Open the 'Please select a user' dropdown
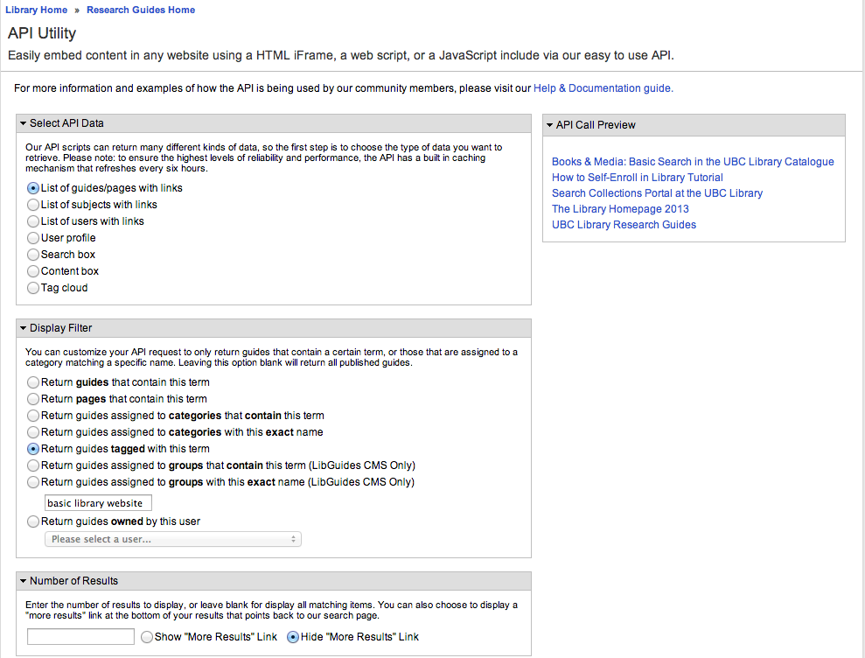 tap(173, 539)
